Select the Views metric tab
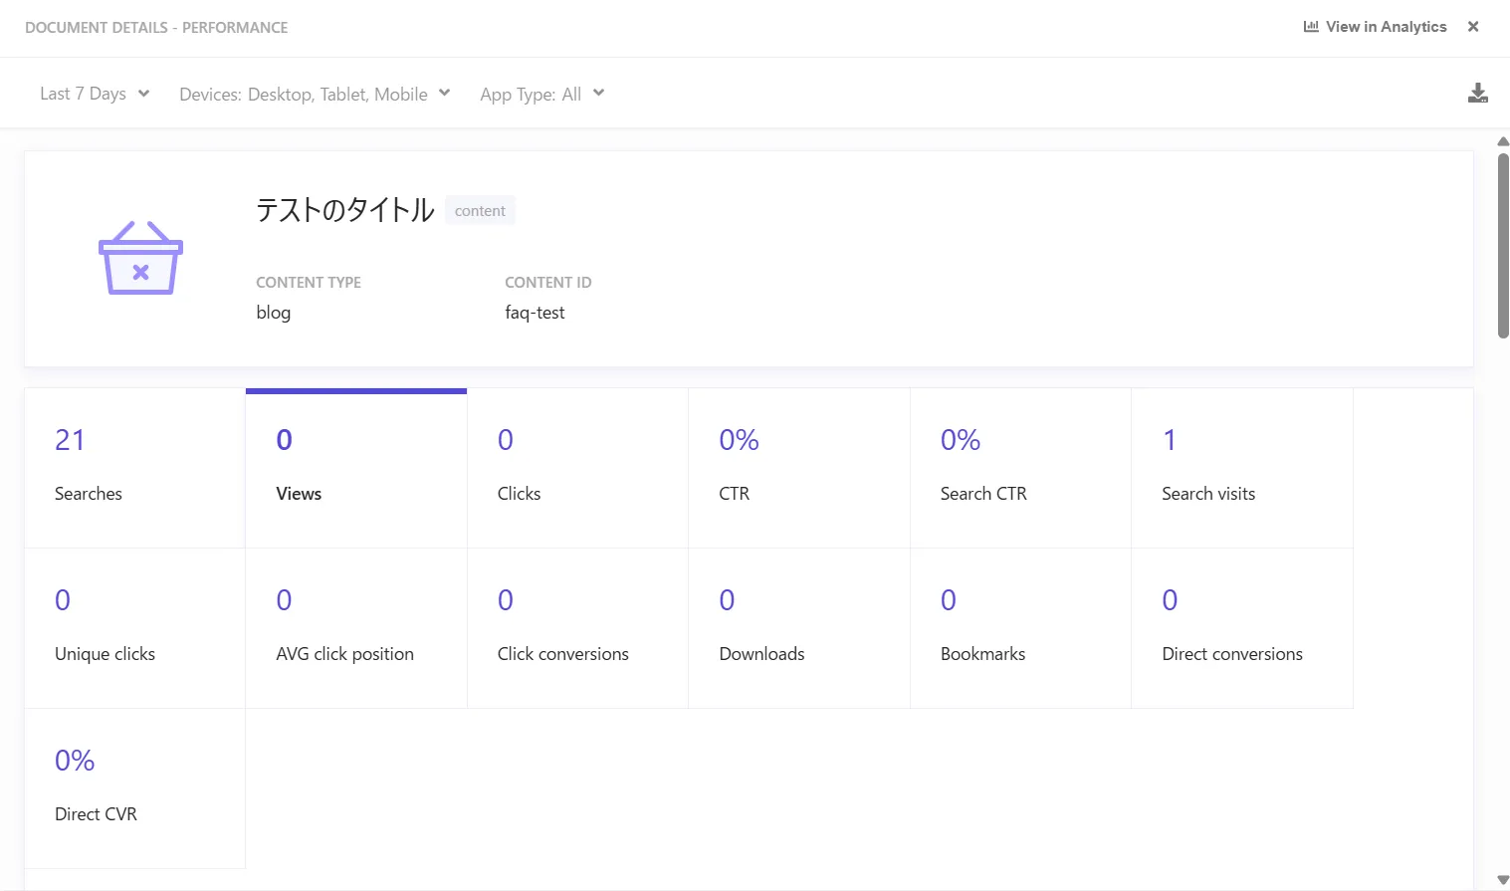Screen dimensions: 1510x891 (x=355, y=468)
